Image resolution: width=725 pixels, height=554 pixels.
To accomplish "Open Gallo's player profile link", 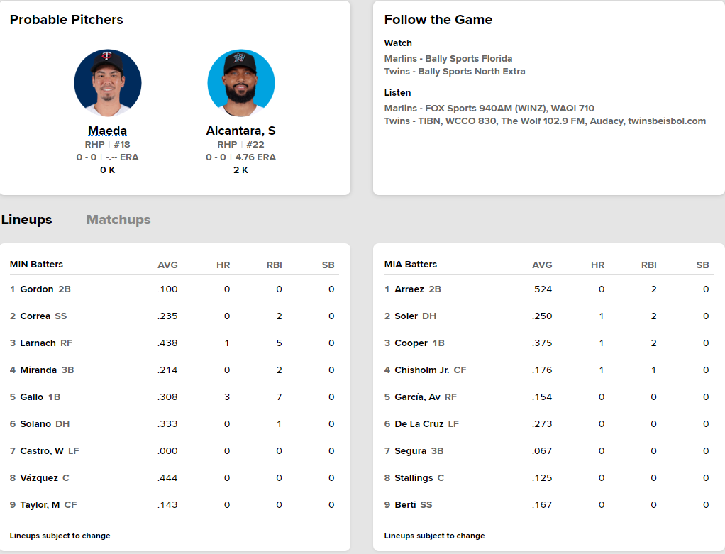I will (32, 397).
